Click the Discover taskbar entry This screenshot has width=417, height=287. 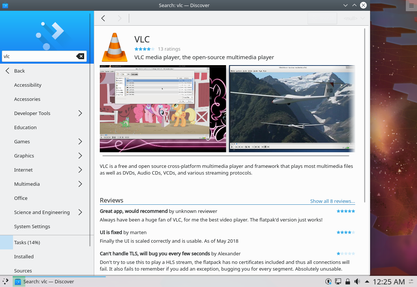click(x=59, y=281)
